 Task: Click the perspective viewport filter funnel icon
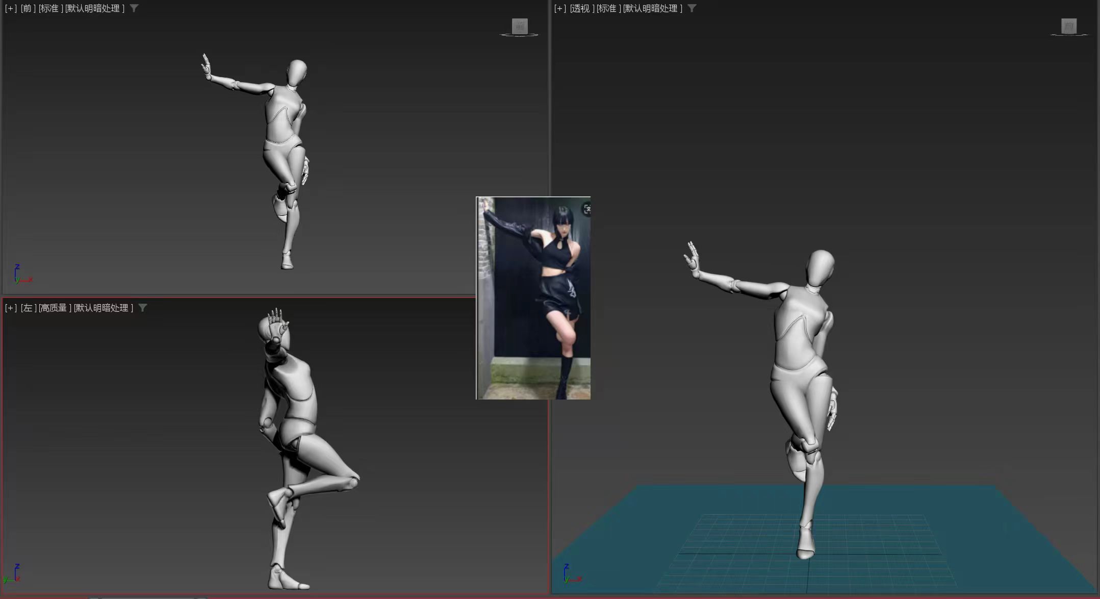(x=692, y=8)
